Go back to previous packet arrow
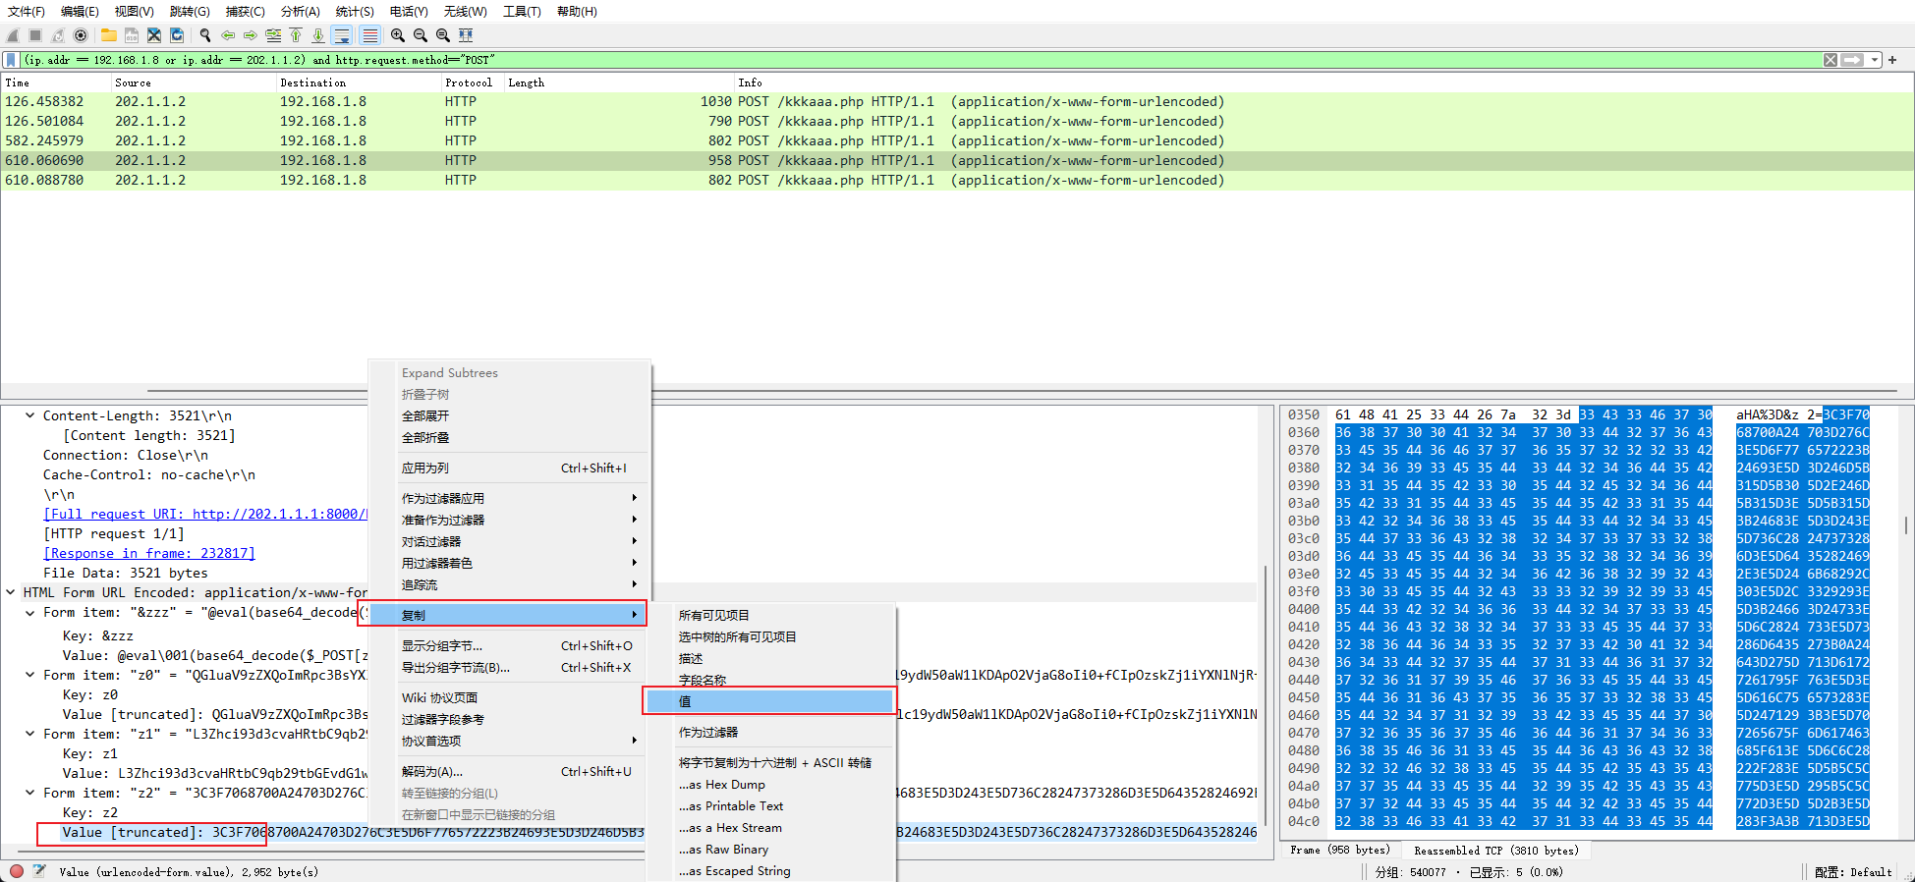Image resolution: width=1915 pixels, height=882 pixels. coord(228,35)
